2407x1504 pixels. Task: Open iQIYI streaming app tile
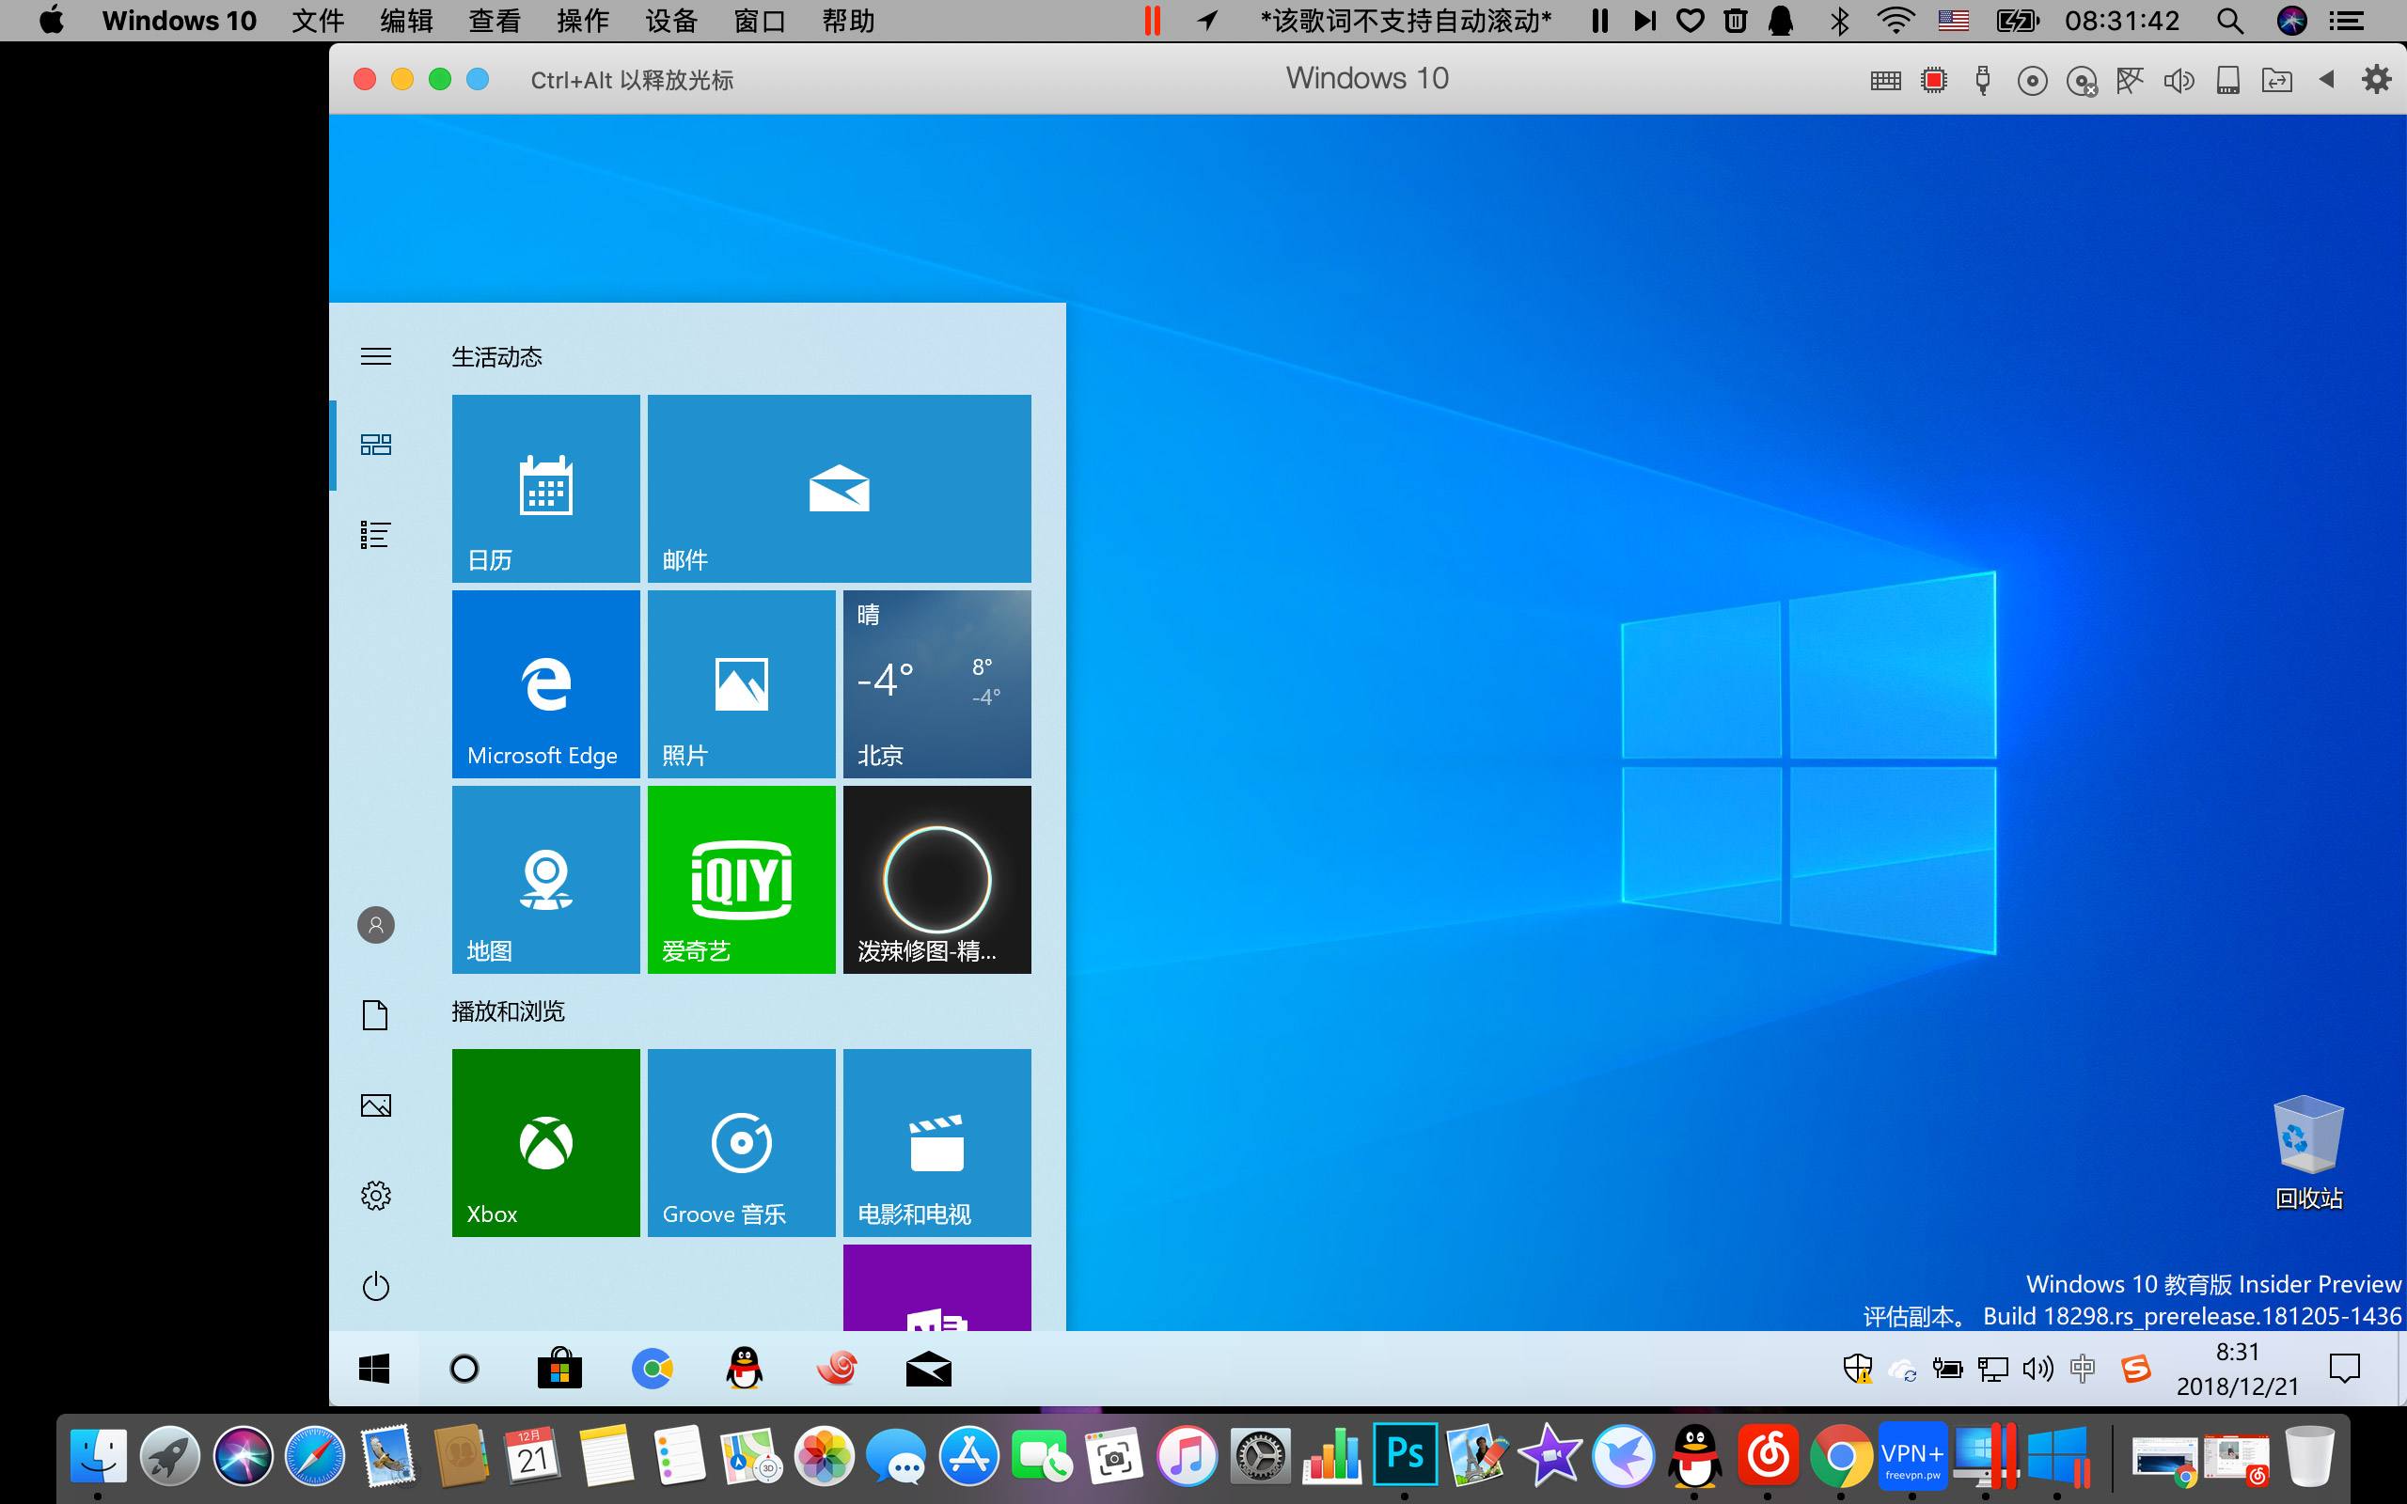[x=742, y=880]
